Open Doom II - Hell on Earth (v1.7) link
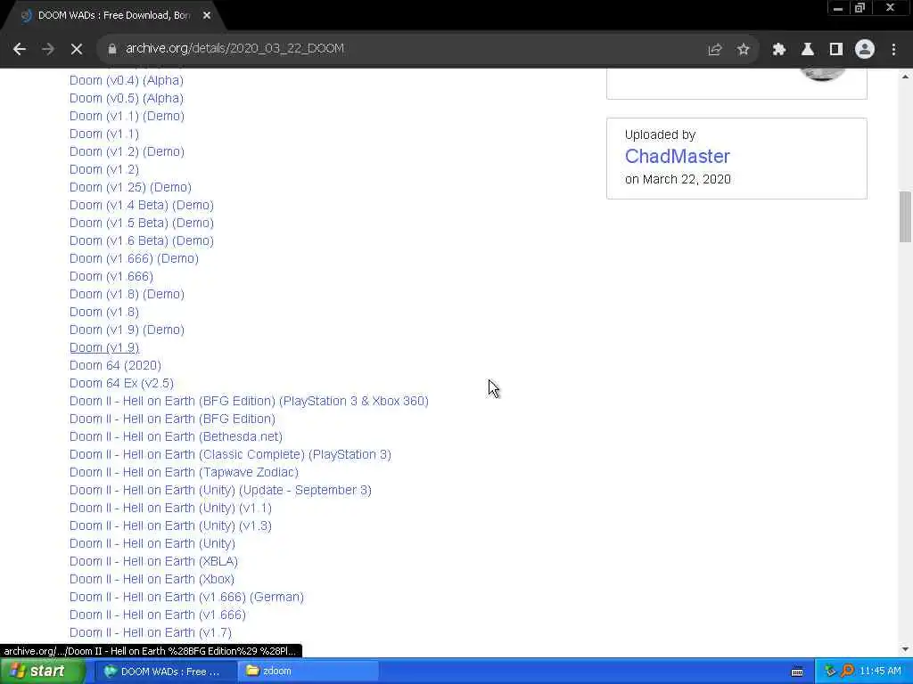Screen dimensions: 913x684 [x=151, y=633]
